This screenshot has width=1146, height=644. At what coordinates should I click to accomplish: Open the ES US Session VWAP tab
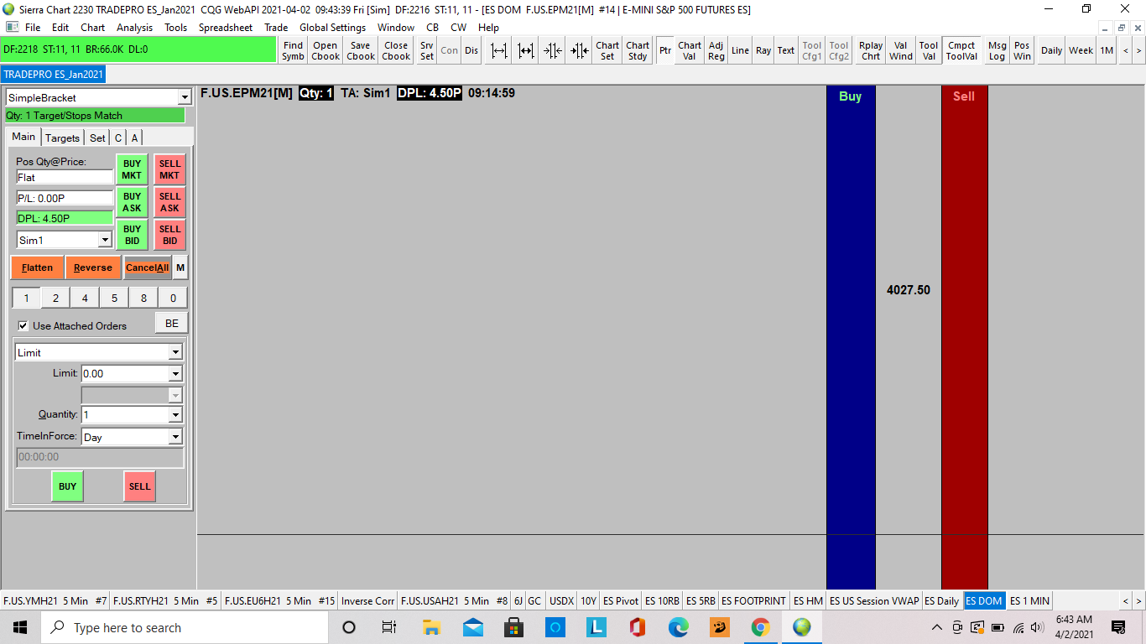pos(873,600)
